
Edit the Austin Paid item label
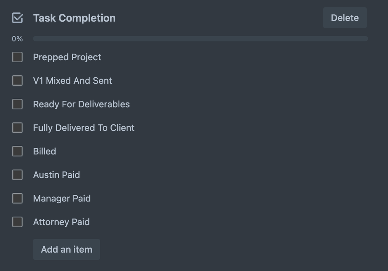click(56, 175)
